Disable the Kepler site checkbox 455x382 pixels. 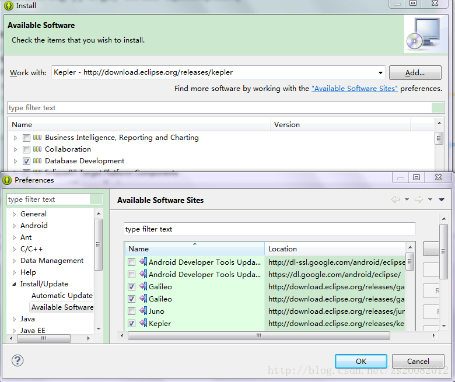(x=131, y=324)
